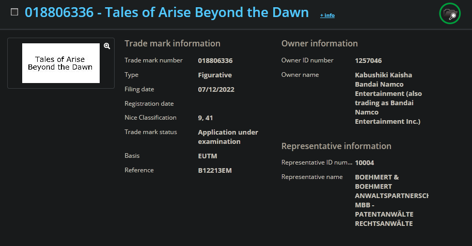Click the magnifier zoom icon on the logo
Image resolution: width=472 pixels, height=246 pixels.
tap(107, 46)
